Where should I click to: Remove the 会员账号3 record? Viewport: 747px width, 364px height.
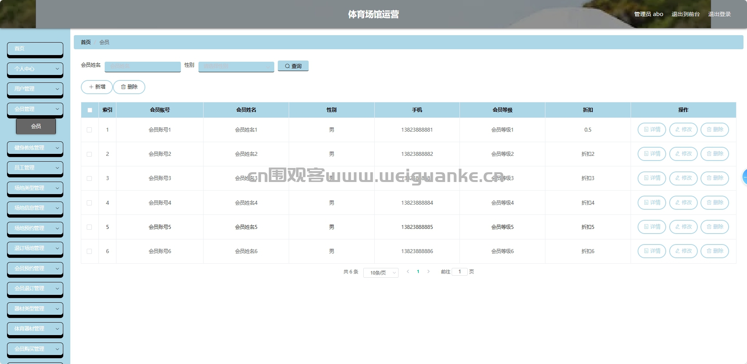[715, 178]
